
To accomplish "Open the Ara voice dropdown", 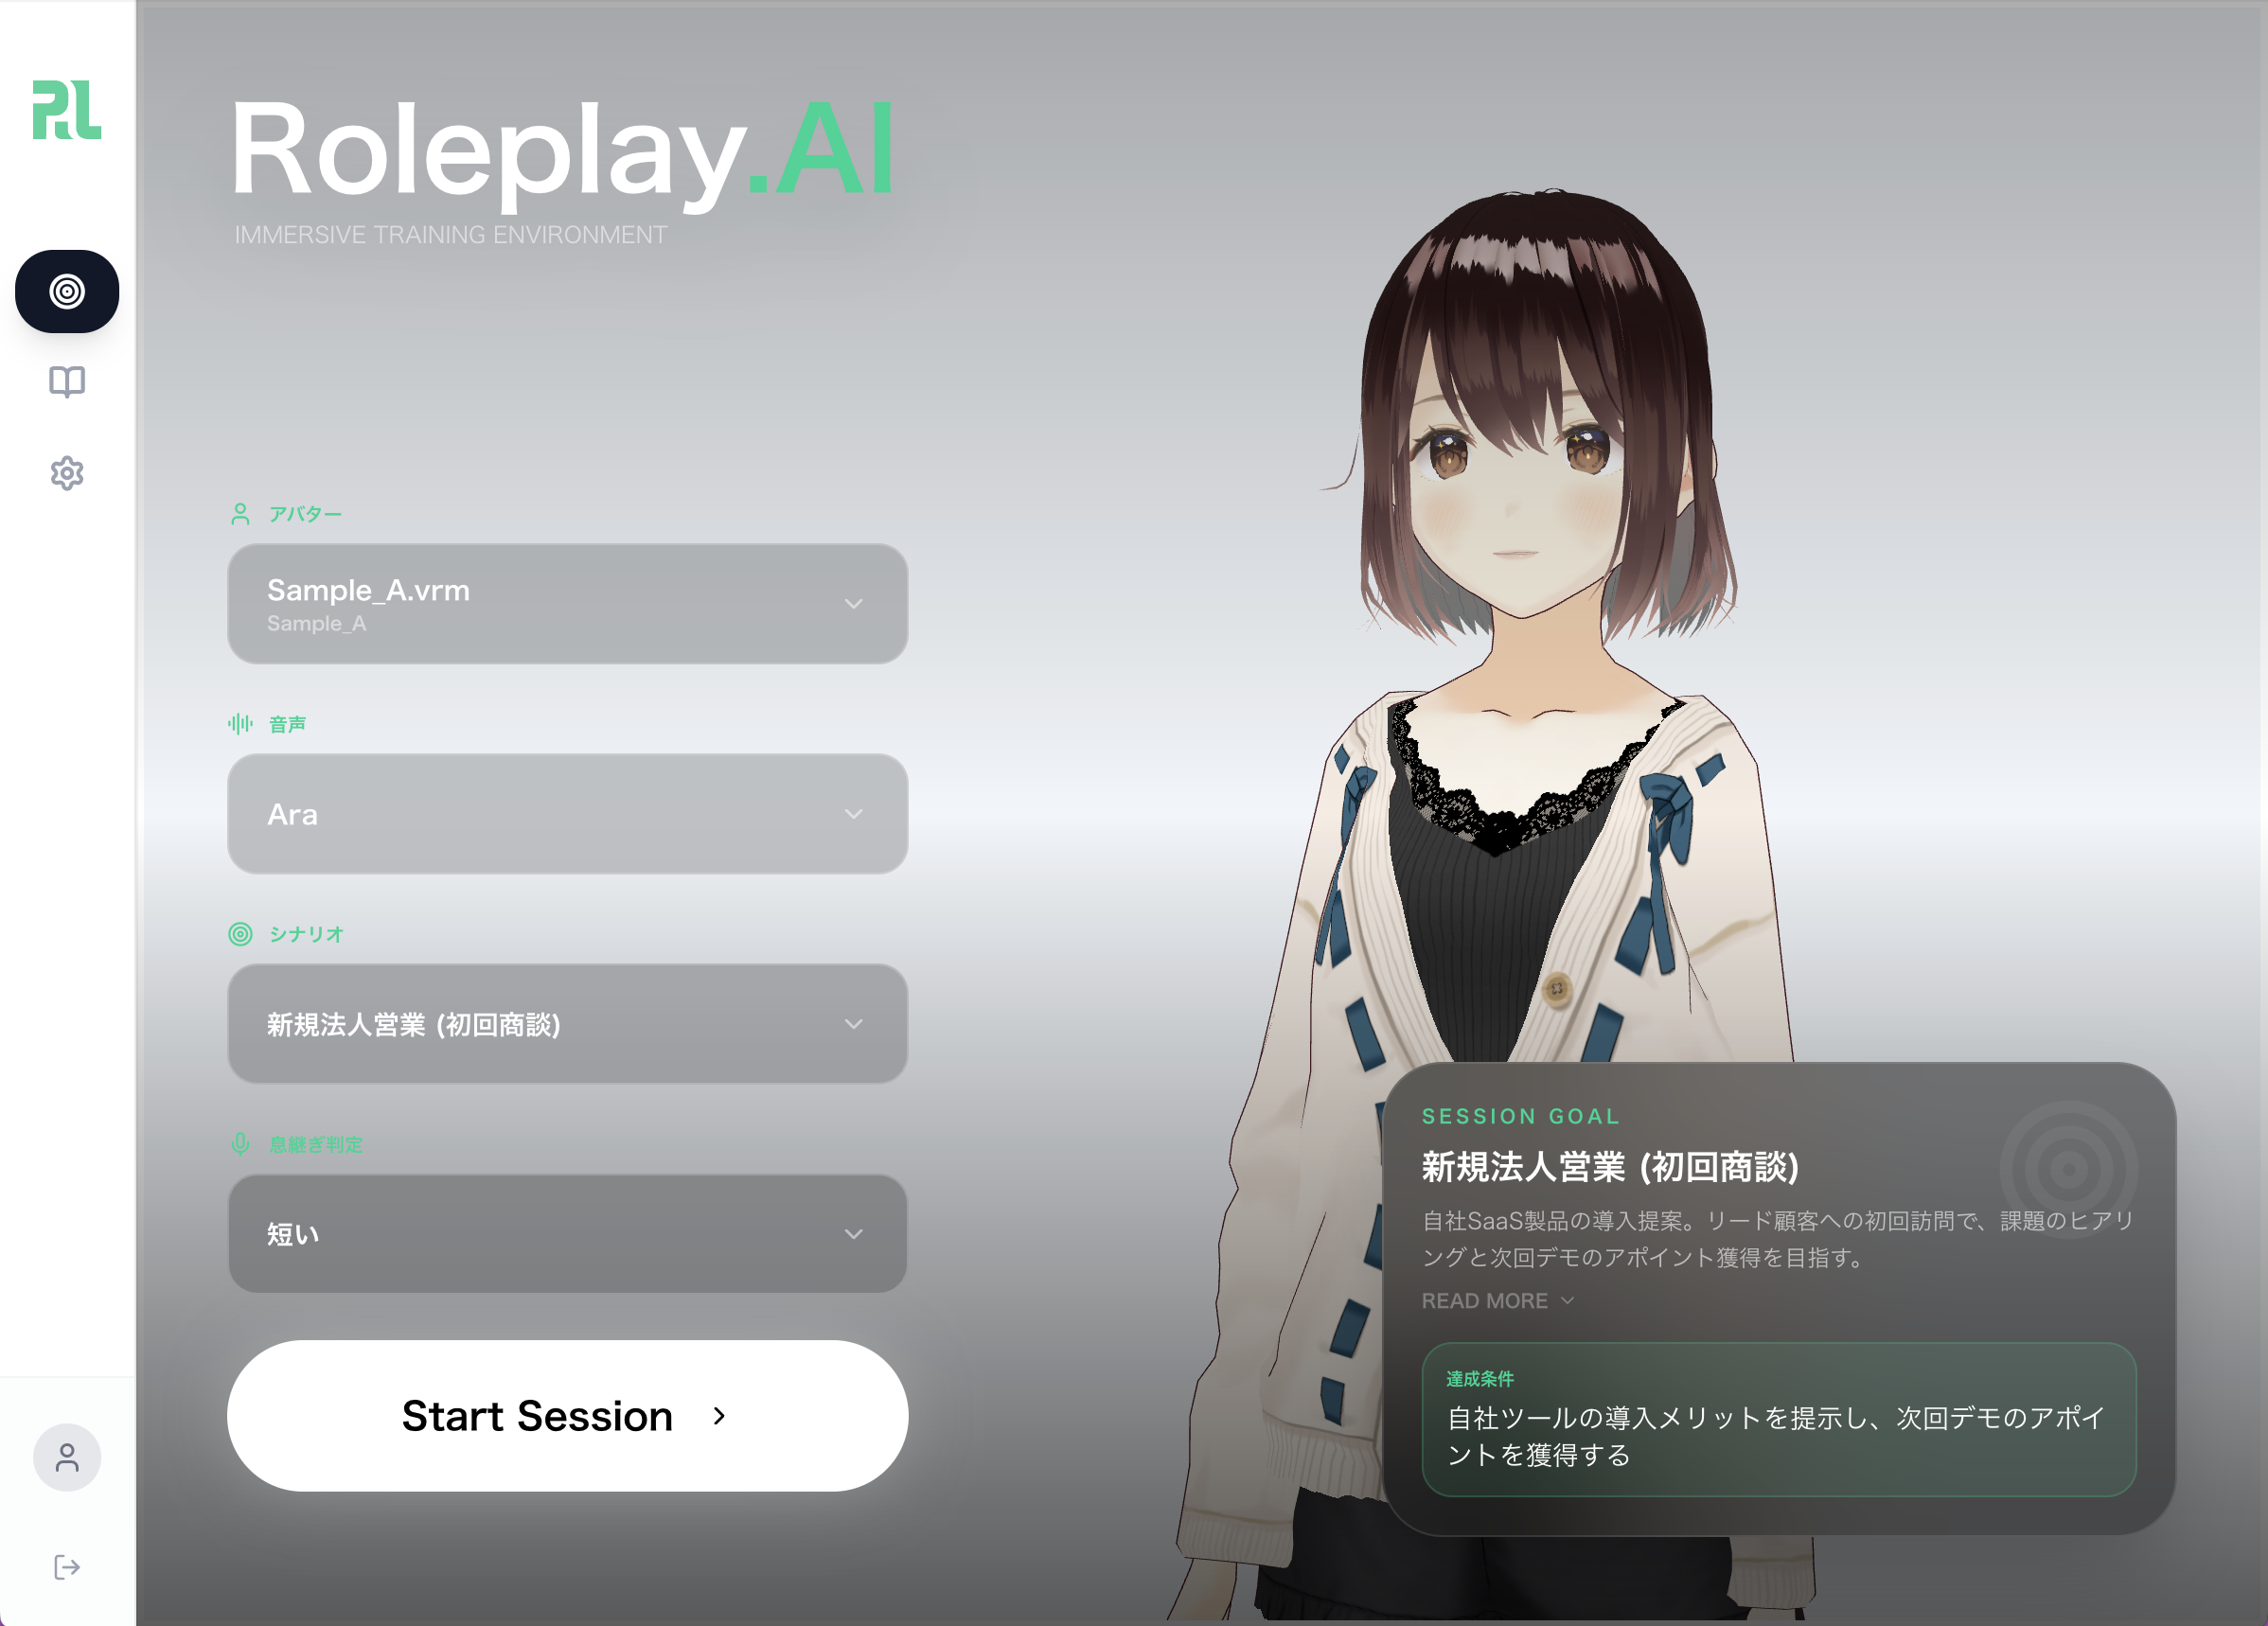I will 567,814.
